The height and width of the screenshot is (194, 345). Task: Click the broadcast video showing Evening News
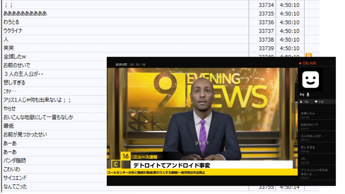pyautogui.click(x=202, y=122)
